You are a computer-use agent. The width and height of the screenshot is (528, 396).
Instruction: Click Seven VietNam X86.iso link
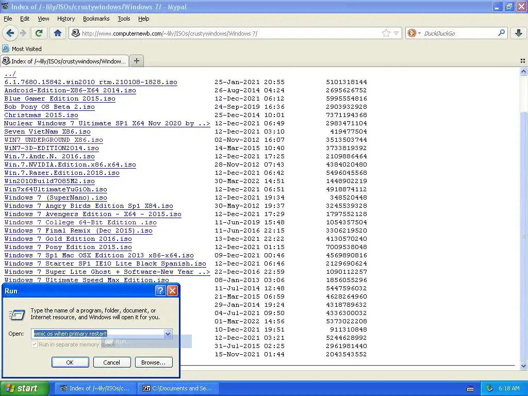(x=47, y=131)
